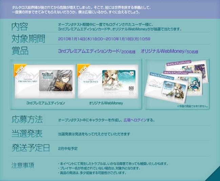Click the 本イベントにて発生したトラブル notice line

113,164
